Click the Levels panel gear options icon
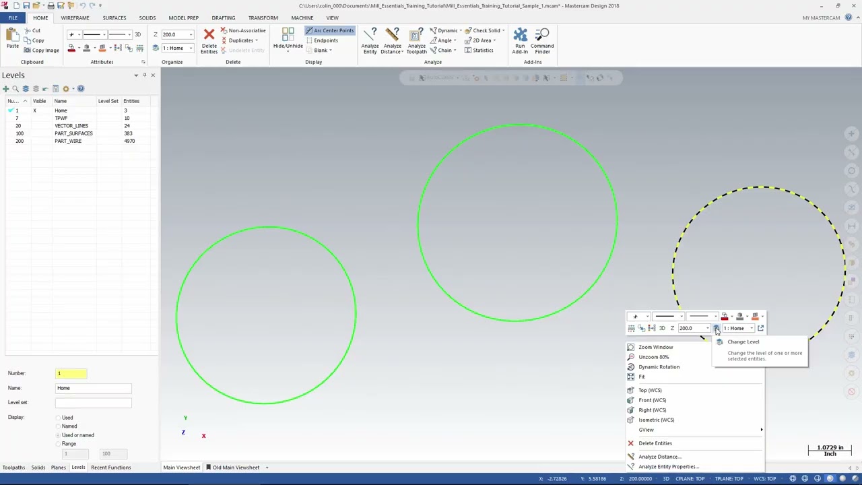The height and width of the screenshot is (485, 862). pyautogui.click(x=66, y=89)
